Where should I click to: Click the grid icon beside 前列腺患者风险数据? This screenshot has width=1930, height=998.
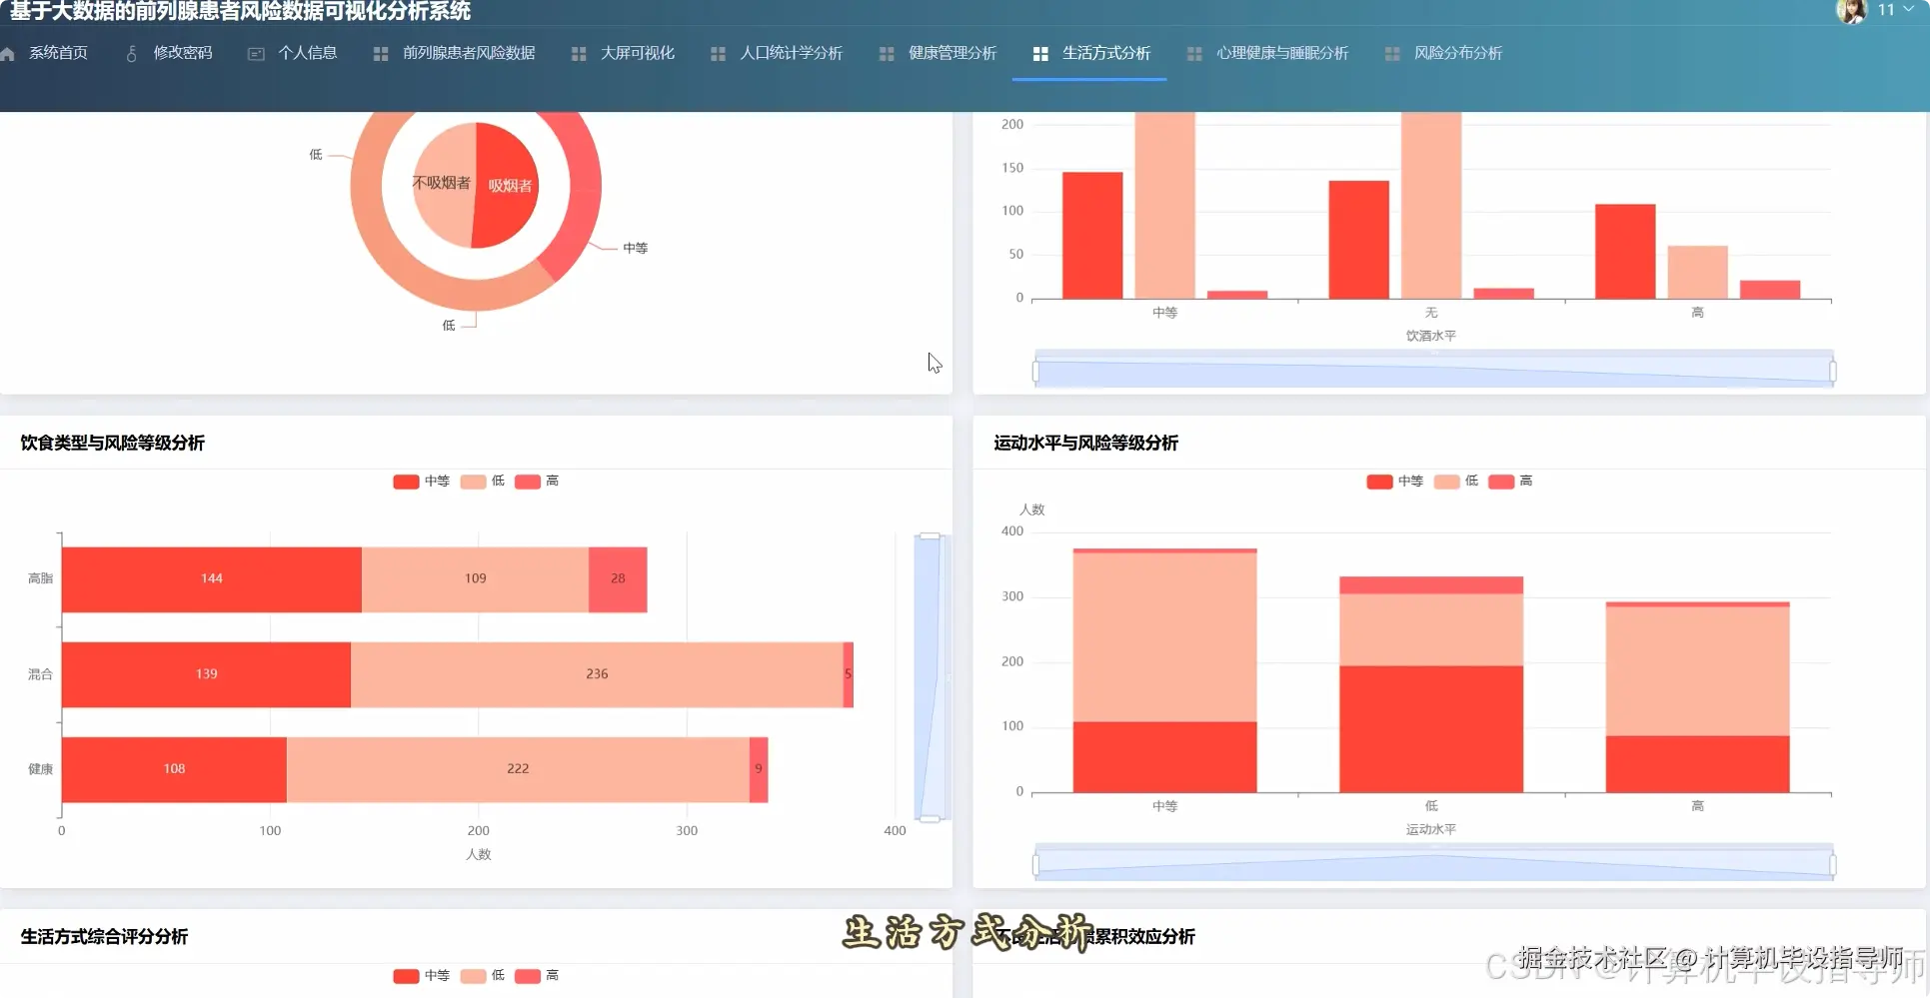(x=381, y=54)
